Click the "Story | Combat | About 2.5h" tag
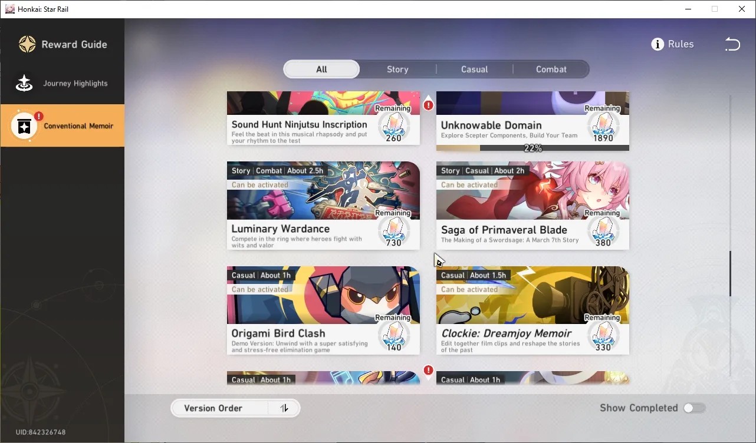Viewport: 756px width, 443px height. pyautogui.click(x=277, y=171)
